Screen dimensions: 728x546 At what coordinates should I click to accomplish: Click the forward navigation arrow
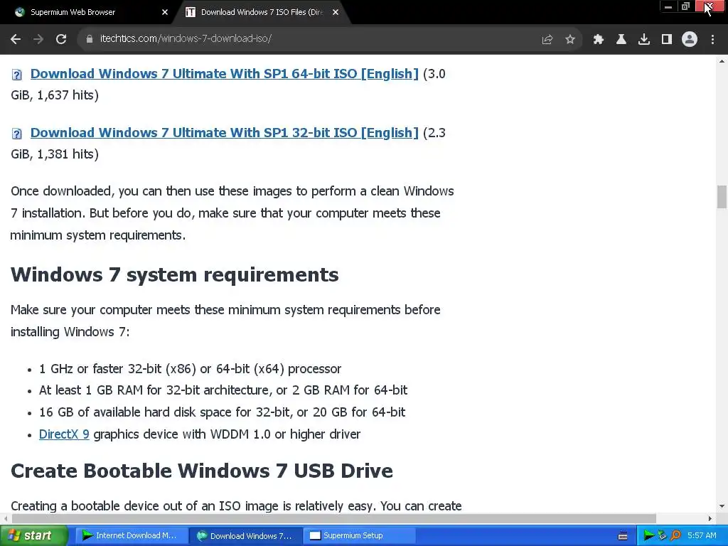coord(38,39)
